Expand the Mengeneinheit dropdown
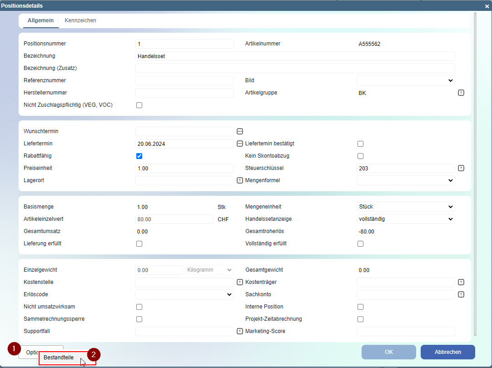Viewport: 492px width, 368px height. pyautogui.click(x=406, y=207)
